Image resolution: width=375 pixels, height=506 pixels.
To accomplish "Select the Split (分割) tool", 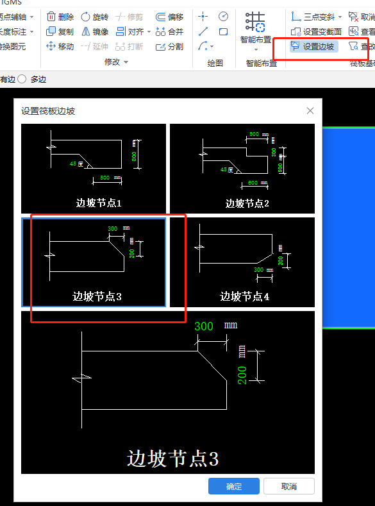I will 169,46.
